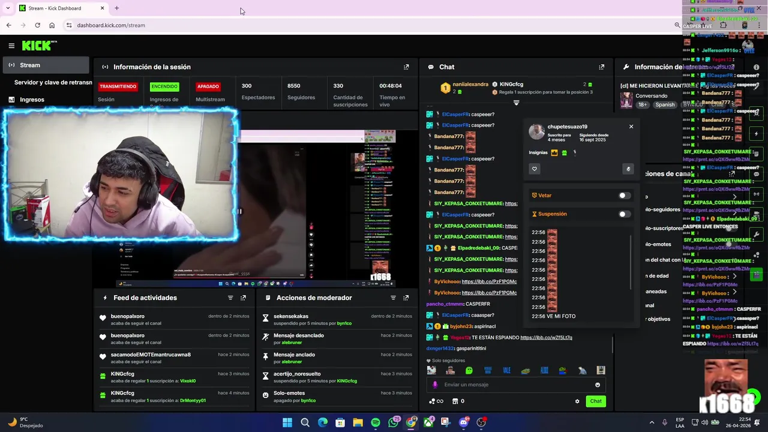Open Feed de actividades filter options
This screenshot has width=768, height=432.
pos(230,298)
